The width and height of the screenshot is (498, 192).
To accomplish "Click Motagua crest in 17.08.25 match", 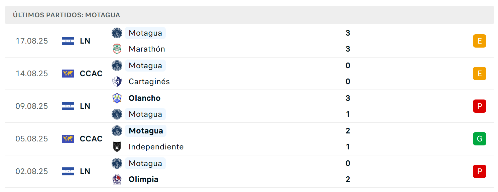I will pyautogui.click(x=117, y=33).
